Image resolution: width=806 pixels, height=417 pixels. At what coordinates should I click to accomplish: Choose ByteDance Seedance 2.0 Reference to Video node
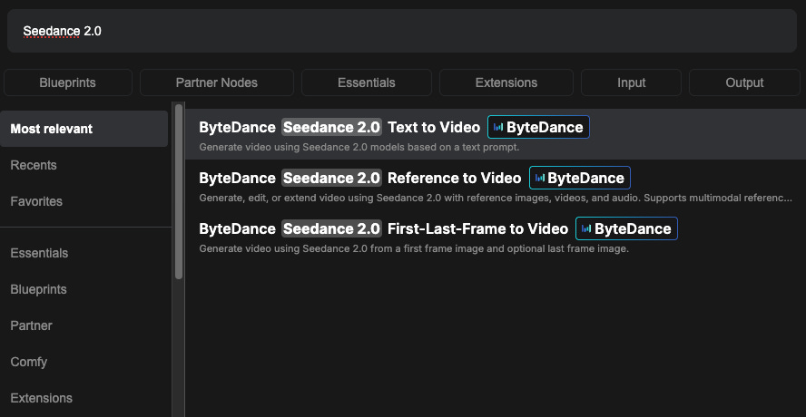(x=496, y=185)
